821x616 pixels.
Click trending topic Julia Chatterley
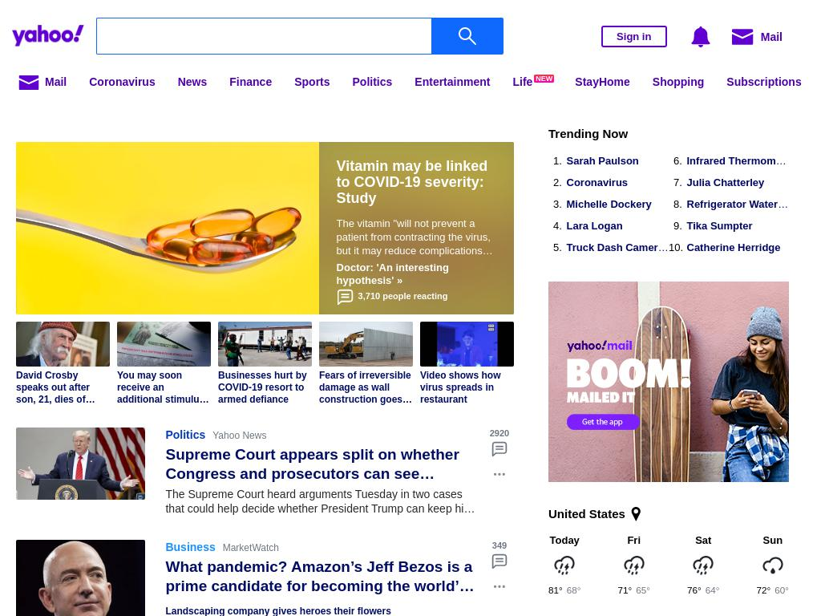pos(725,182)
